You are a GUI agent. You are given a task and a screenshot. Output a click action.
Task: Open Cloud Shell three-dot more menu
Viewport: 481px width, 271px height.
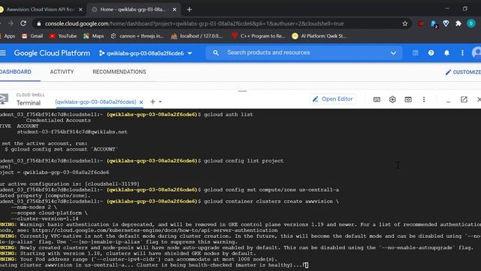[424, 99]
